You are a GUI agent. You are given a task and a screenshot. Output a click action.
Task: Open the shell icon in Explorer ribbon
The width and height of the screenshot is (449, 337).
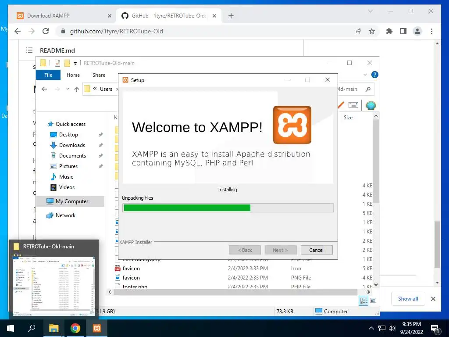[371, 105]
